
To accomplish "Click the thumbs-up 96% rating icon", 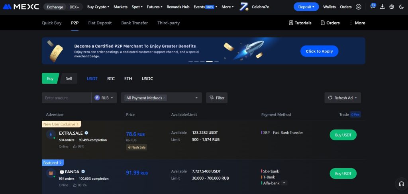I will point(75,147).
